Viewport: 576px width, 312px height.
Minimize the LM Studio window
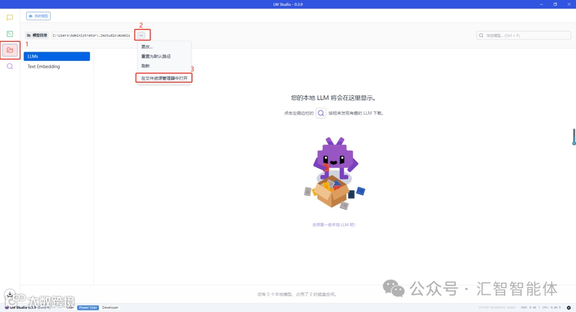[x=541, y=4]
